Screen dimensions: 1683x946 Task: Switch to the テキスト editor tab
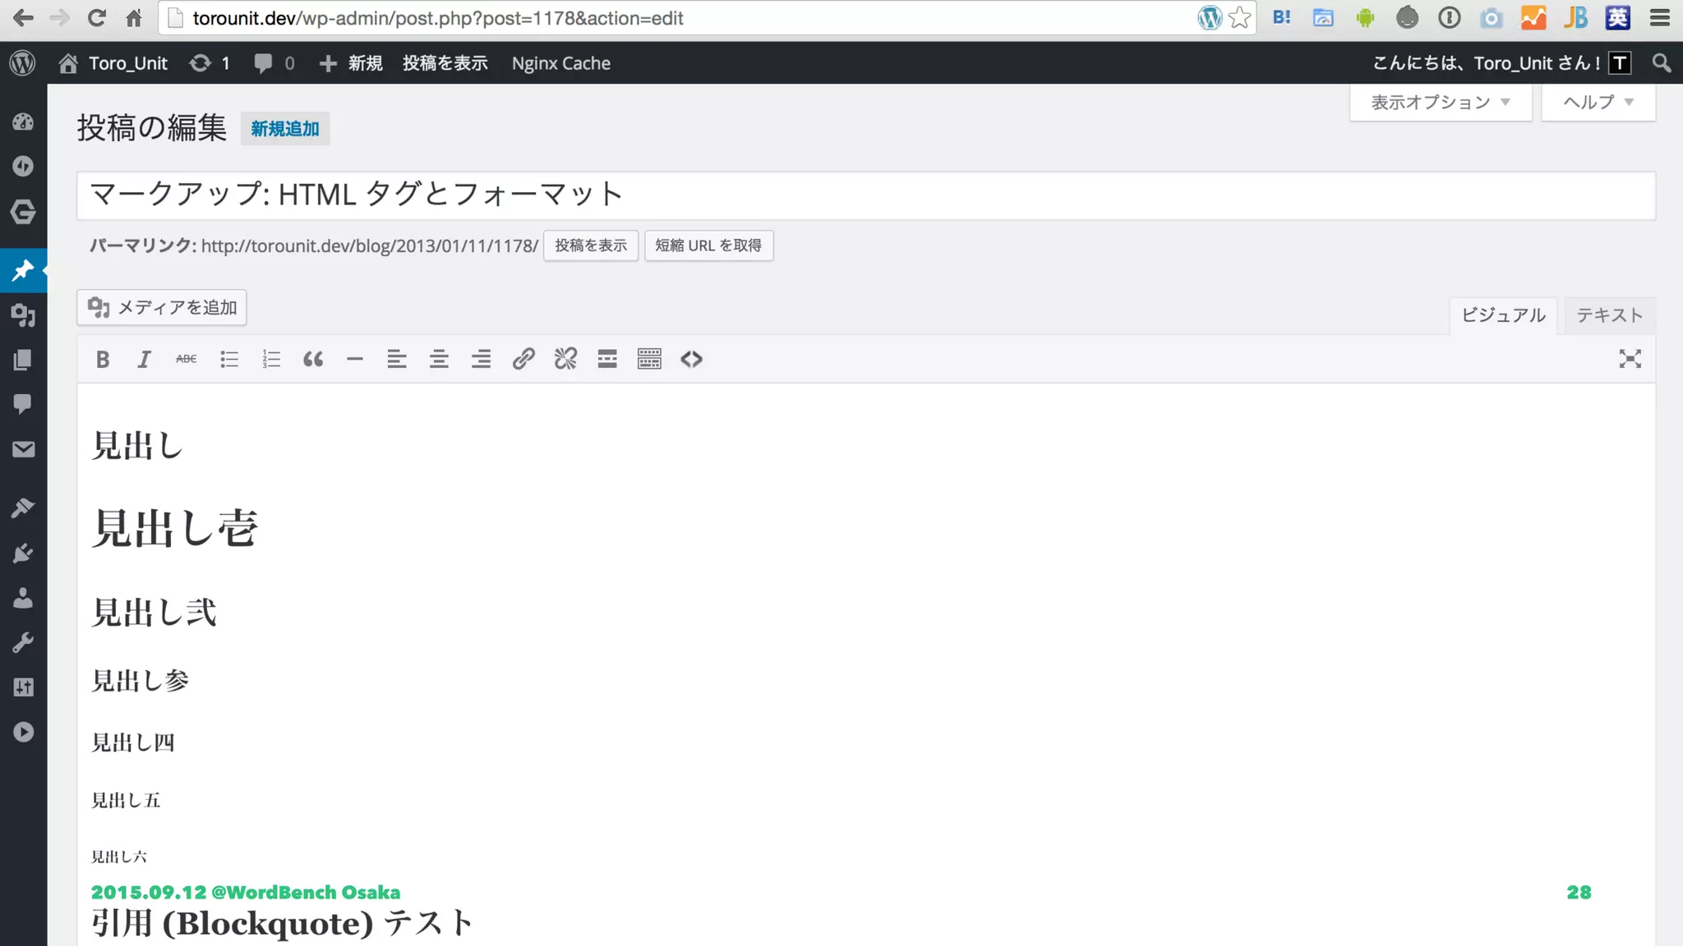pos(1609,315)
